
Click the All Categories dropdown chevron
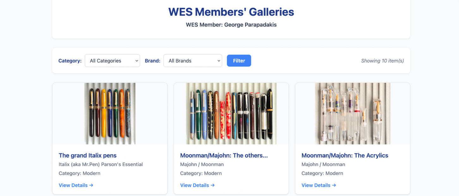[136, 61]
